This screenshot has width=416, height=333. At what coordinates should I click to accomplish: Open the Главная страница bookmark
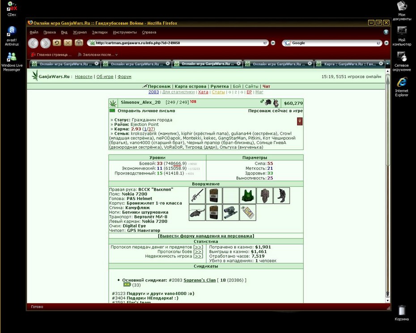(x=51, y=55)
